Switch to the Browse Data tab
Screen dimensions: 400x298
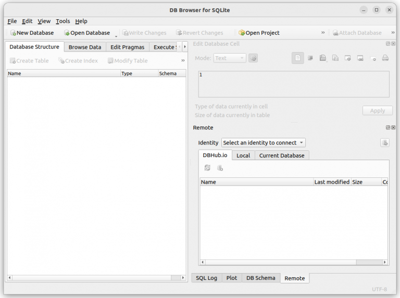click(85, 47)
